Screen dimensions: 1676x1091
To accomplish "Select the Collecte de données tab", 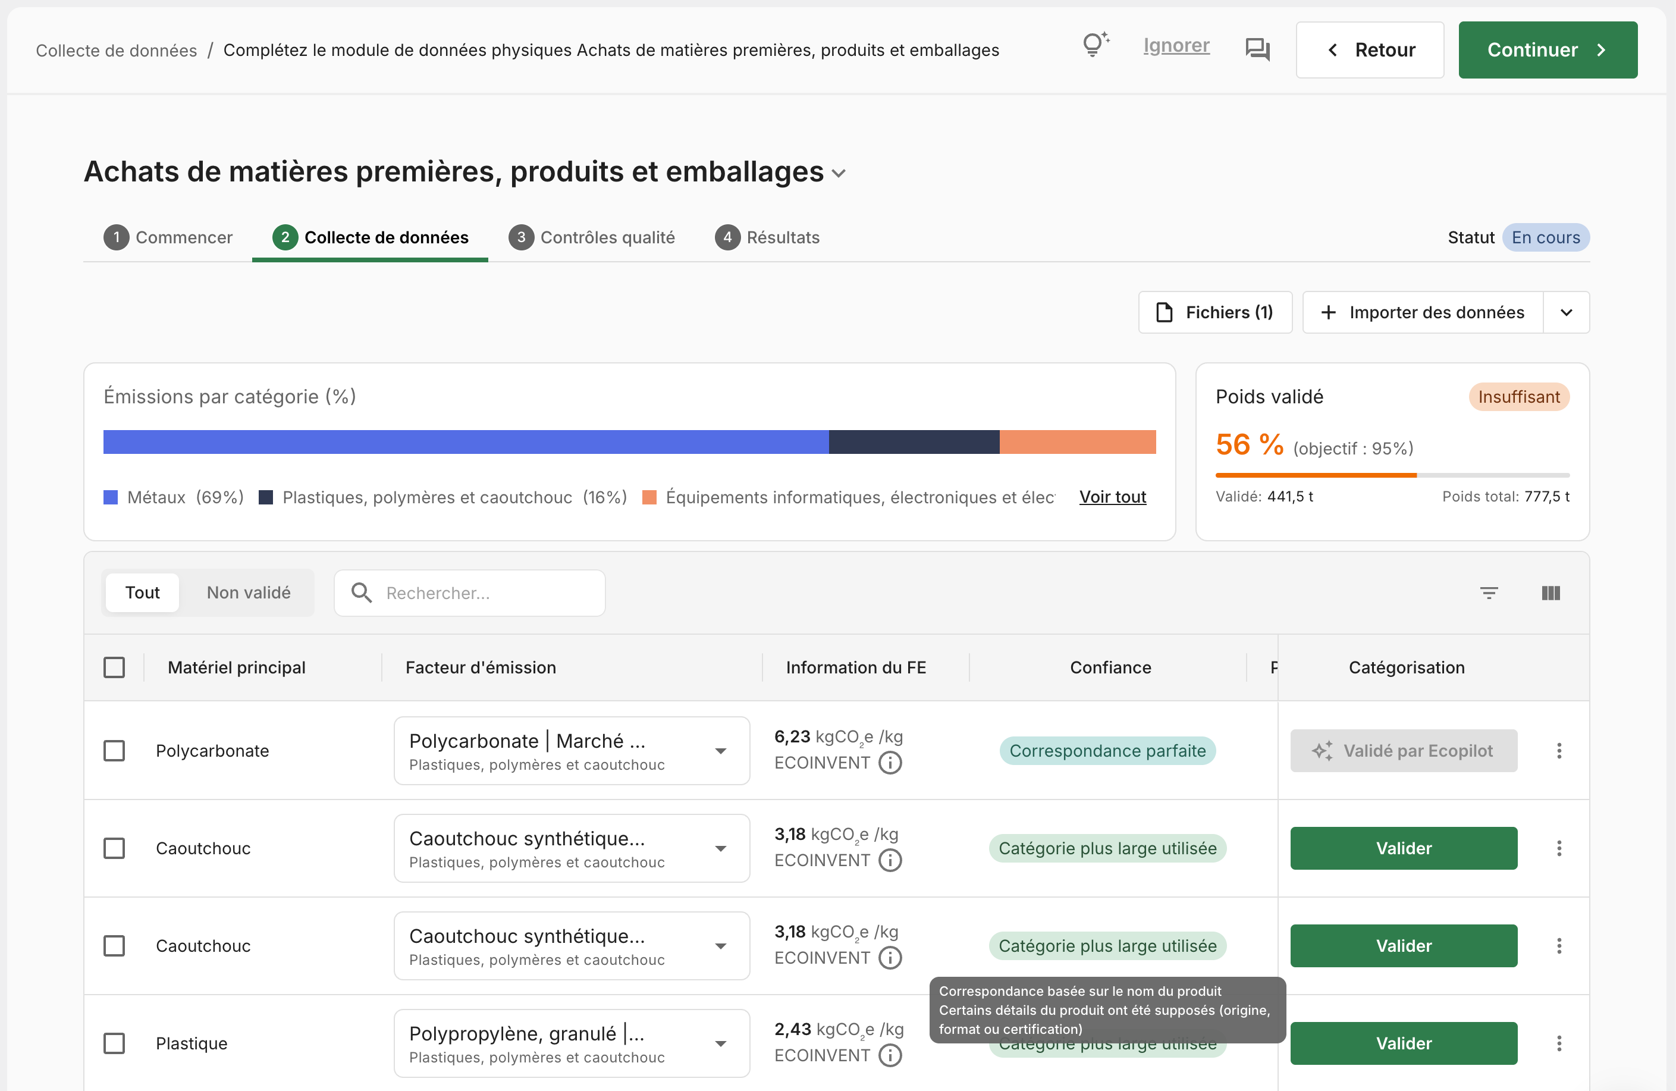I will 371,237.
